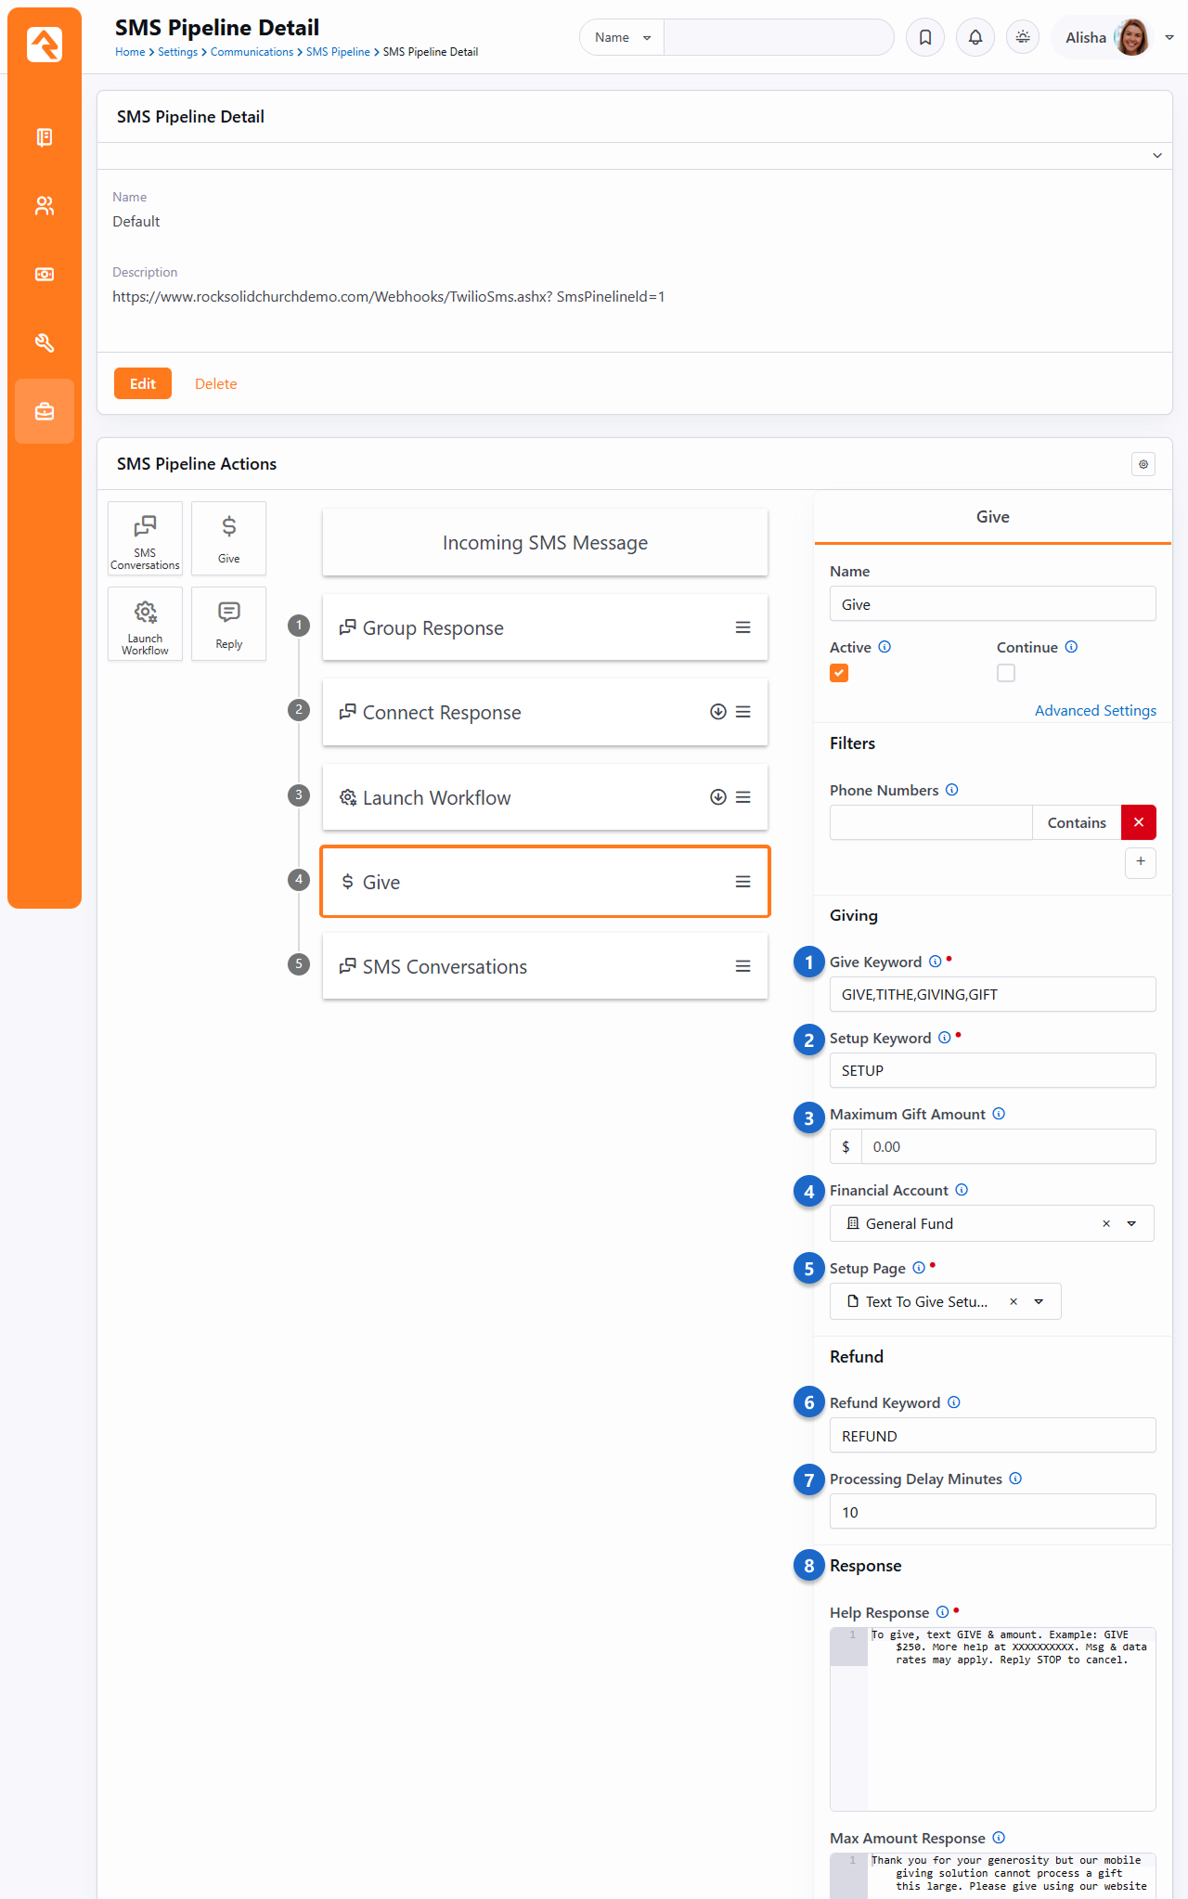This screenshot has width=1188, height=1899.
Task: Expand the Financial Account dropdown
Action: 1131,1223
